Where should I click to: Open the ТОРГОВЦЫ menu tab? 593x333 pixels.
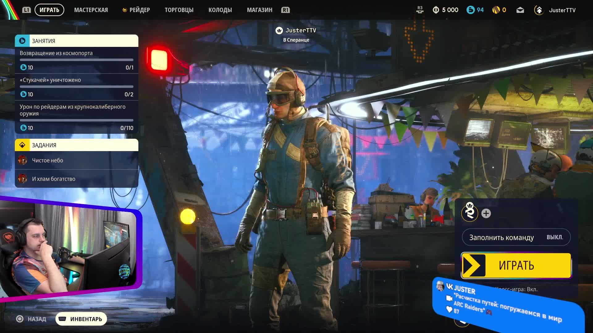179,10
